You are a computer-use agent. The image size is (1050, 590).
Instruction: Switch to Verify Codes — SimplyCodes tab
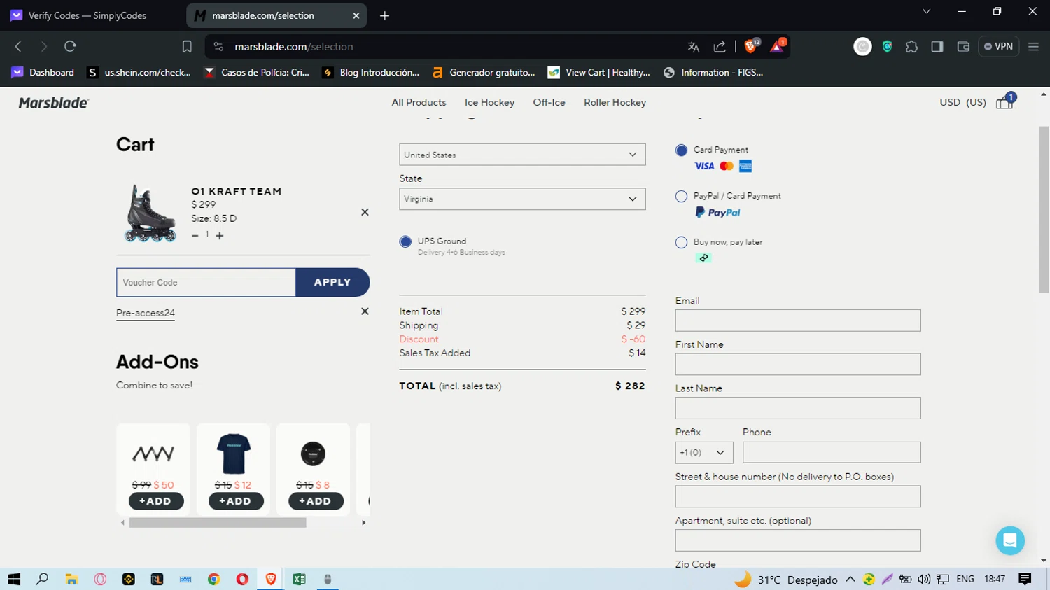pyautogui.click(x=87, y=15)
